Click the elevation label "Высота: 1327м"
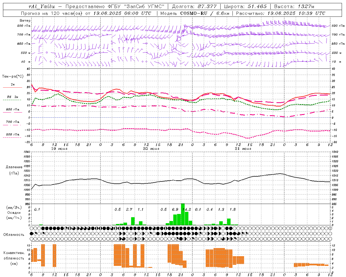The width and height of the screenshot is (346, 277). 294,6
